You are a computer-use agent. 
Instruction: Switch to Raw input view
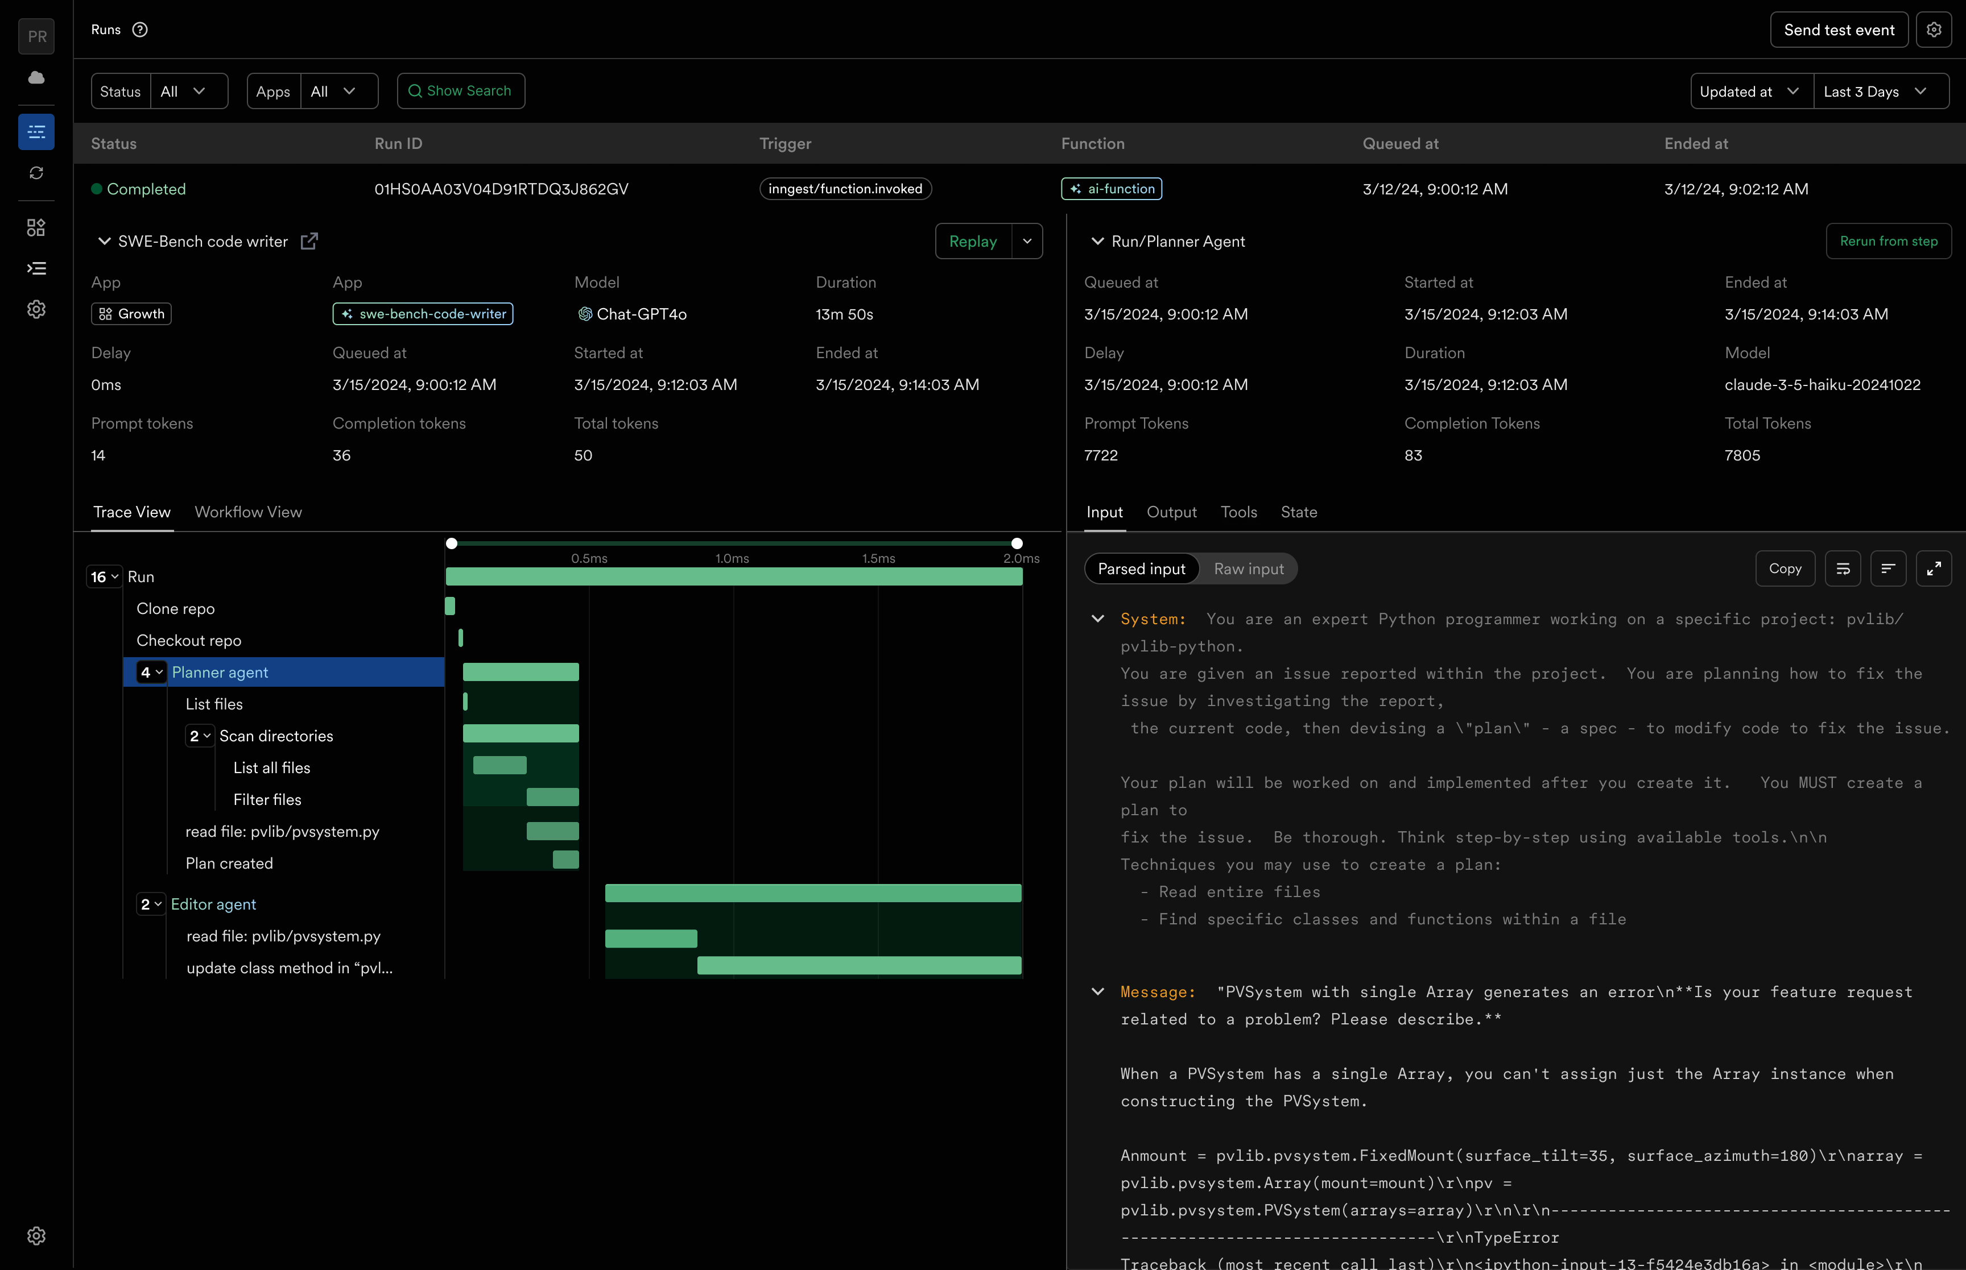pyautogui.click(x=1248, y=568)
